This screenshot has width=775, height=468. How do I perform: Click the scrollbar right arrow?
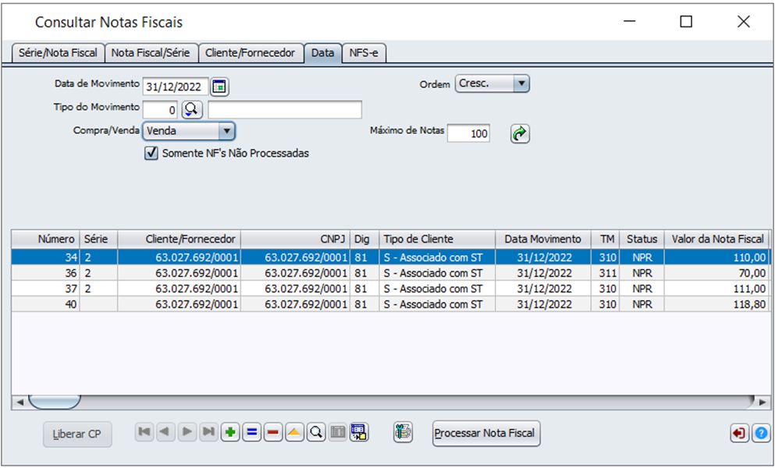click(763, 402)
